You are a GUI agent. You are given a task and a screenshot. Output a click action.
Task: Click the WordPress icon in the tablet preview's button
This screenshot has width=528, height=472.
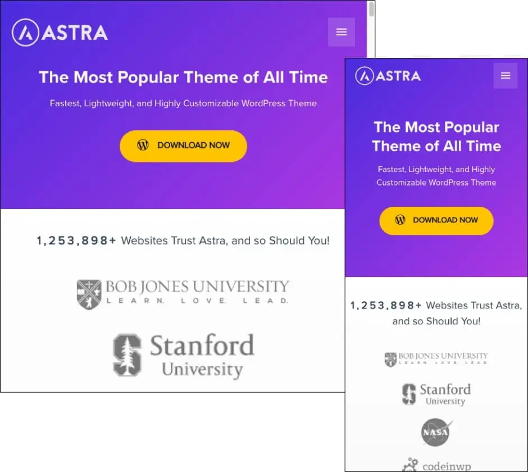coord(143,145)
